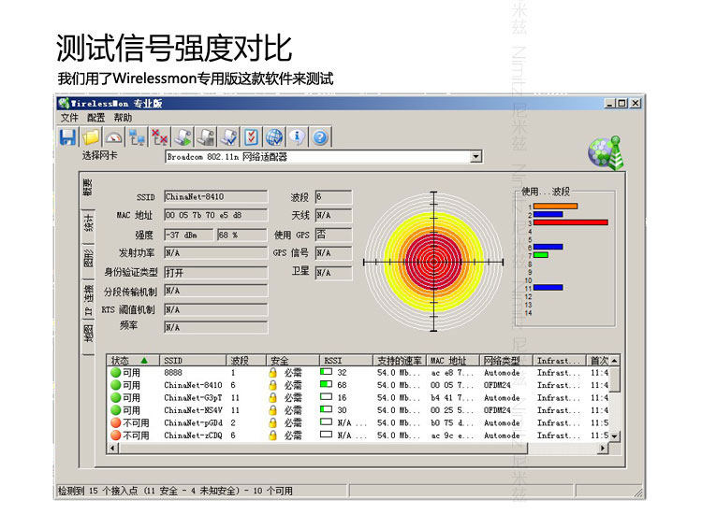The width and height of the screenshot is (702, 514).
Task: Select the ChinaNet-G3pT row SSID text
Action: (193, 397)
